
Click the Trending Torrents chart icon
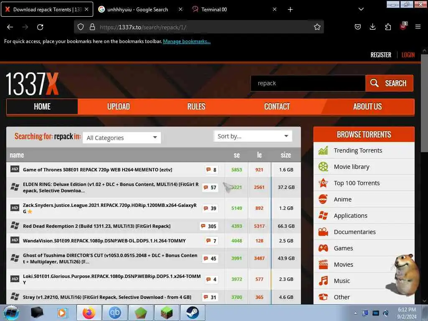point(323,150)
